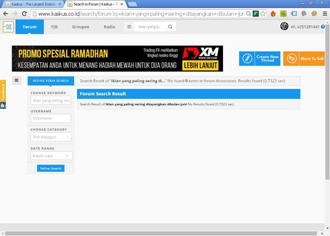This screenshot has width=330, height=236.
Task: Open the Chrome menu hamburger icon
Action: (324, 14)
